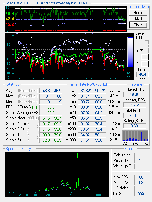Image resolution: width=152 pixels, height=202 pixels.
Task: Click the Stable 1s value 83.0
Action: [x=45, y=135]
